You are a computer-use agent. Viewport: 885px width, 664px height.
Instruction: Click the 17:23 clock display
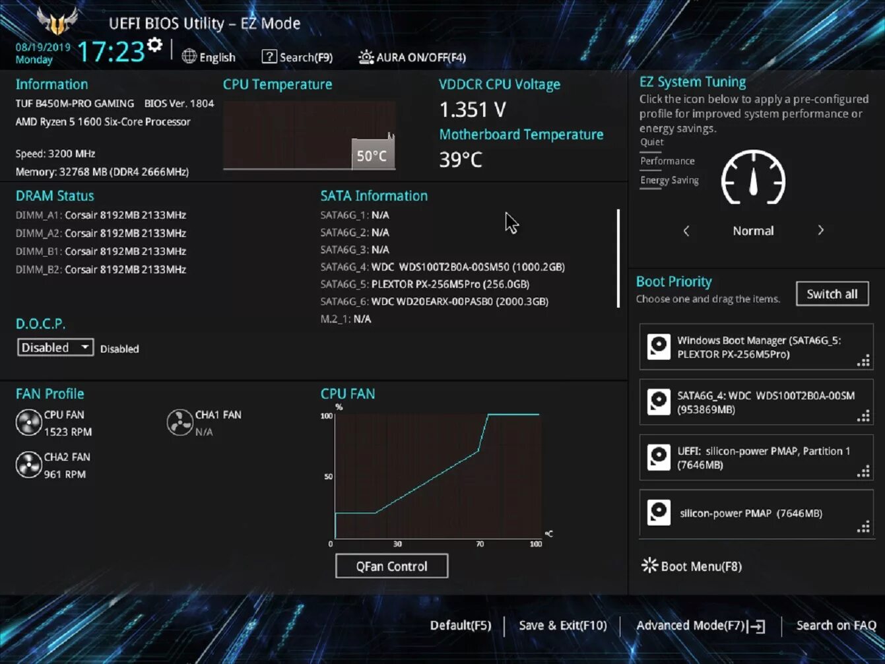coord(111,51)
